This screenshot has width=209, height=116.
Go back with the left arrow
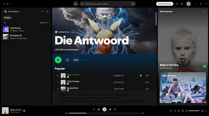tap(8, 4)
